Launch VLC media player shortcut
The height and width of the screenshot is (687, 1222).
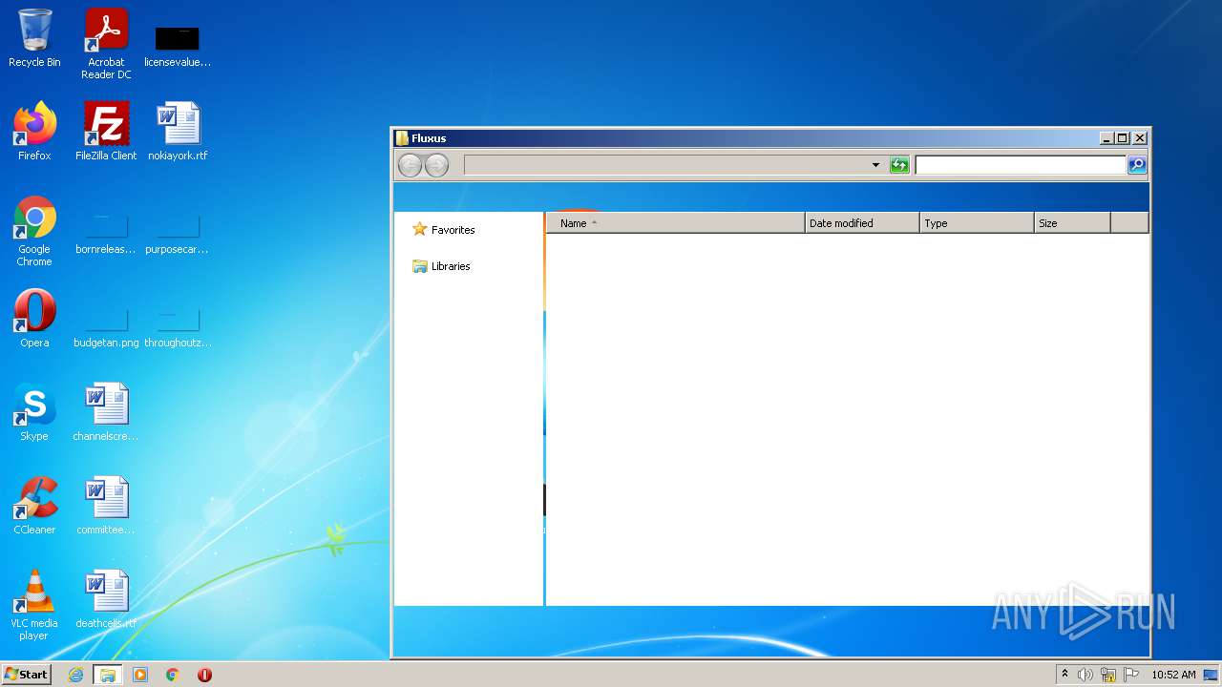click(x=34, y=605)
